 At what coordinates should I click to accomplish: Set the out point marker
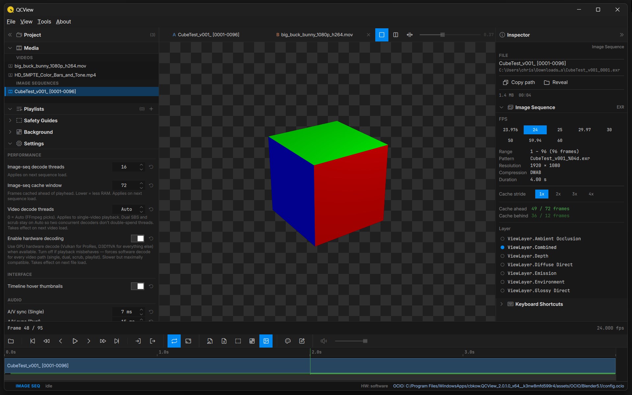click(x=152, y=341)
